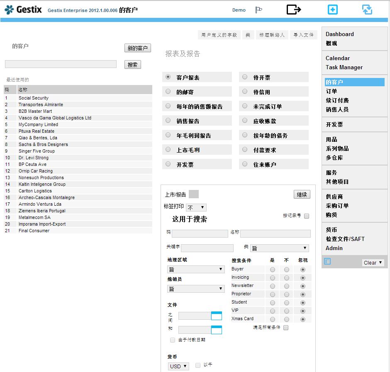Open the 用户定义的字段 tab
The width and height of the screenshot is (390, 372).
tap(219, 35)
